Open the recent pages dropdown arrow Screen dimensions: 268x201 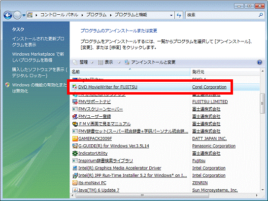point(24,15)
